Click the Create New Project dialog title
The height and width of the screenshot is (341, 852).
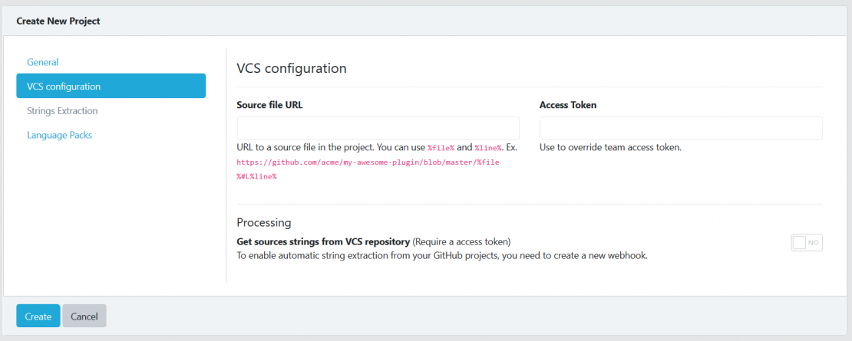[58, 21]
